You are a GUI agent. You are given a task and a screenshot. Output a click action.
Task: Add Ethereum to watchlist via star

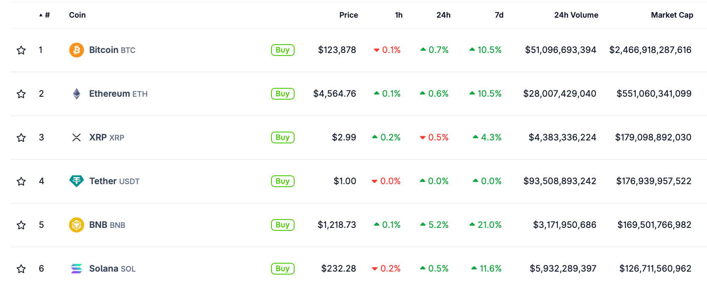point(21,94)
